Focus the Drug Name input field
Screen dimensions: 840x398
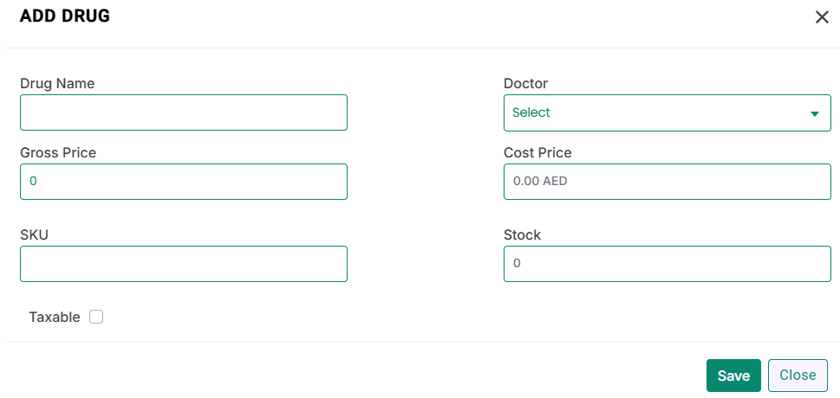[184, 112]
